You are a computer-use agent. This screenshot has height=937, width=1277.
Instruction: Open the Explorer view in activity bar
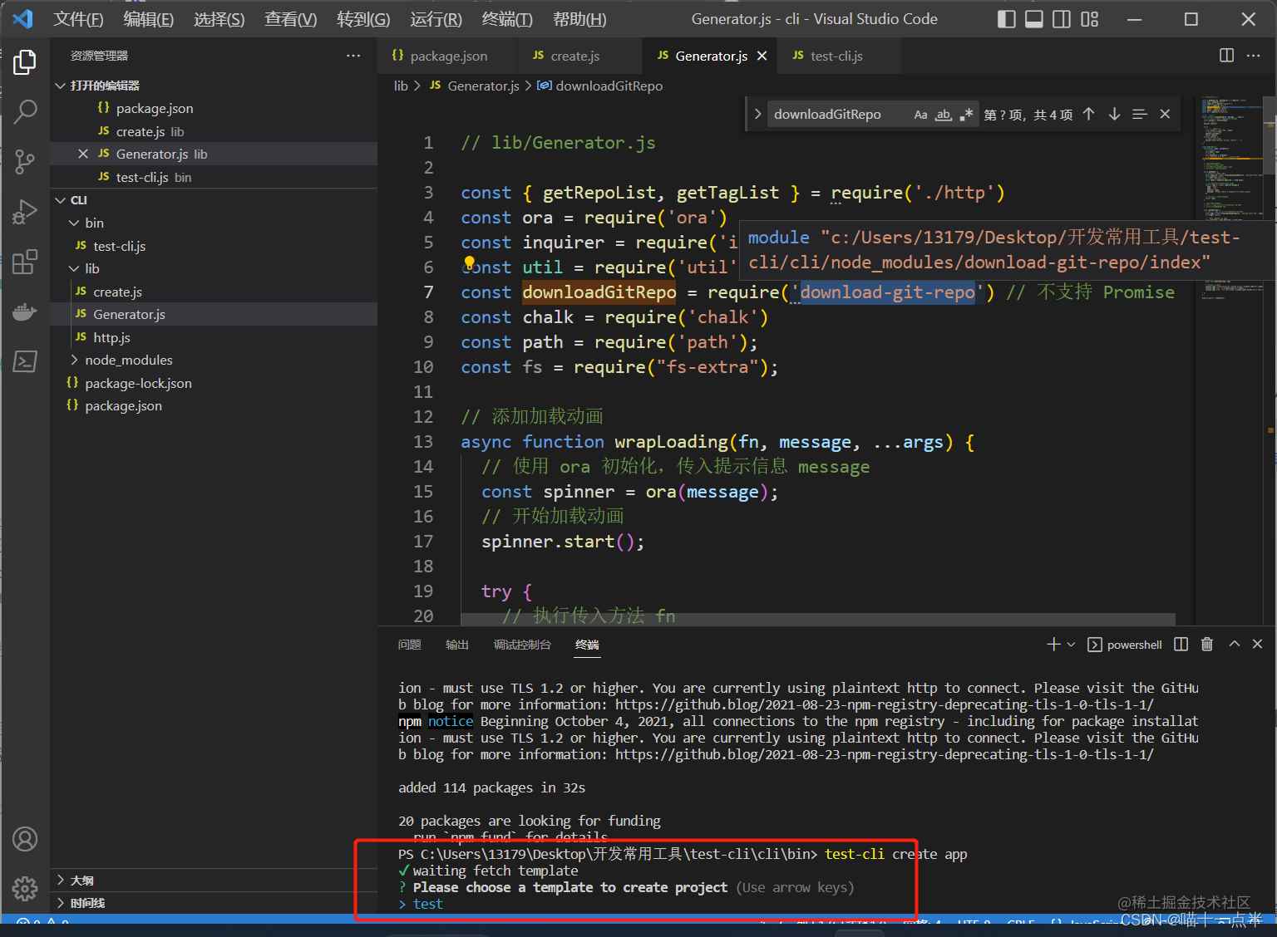coord(25,62)
